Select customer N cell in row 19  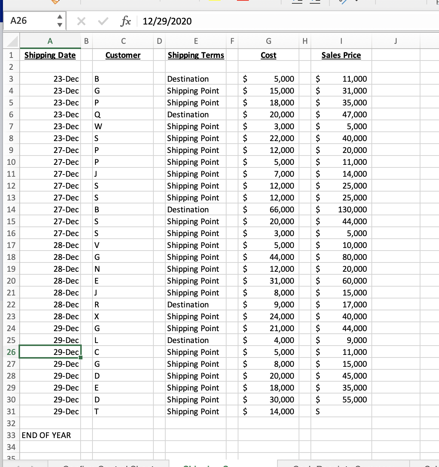(123, 269)
